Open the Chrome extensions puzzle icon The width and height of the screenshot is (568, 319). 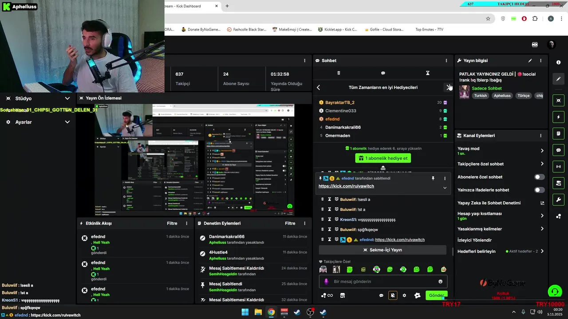pos(535,19)
